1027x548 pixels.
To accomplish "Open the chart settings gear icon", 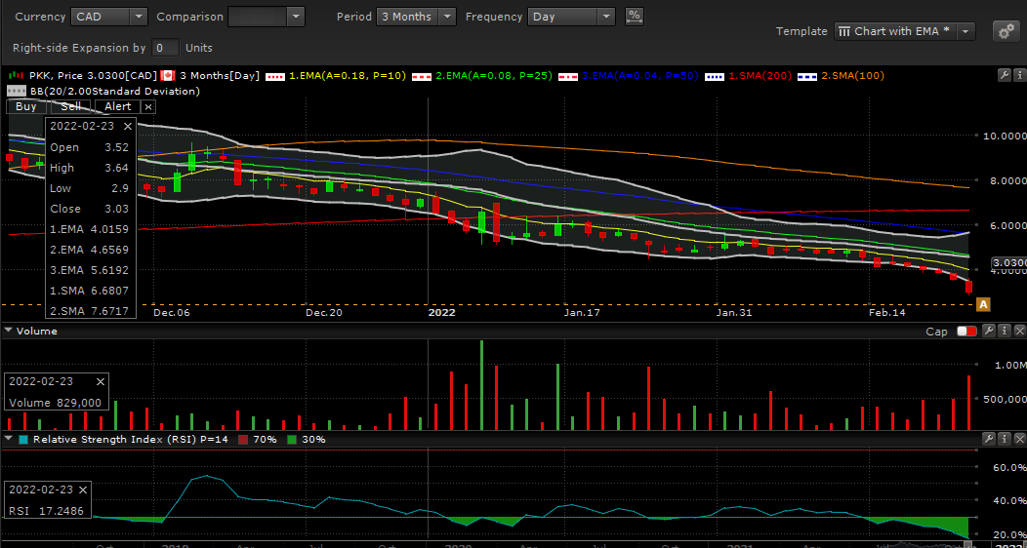I will 1005,31.
